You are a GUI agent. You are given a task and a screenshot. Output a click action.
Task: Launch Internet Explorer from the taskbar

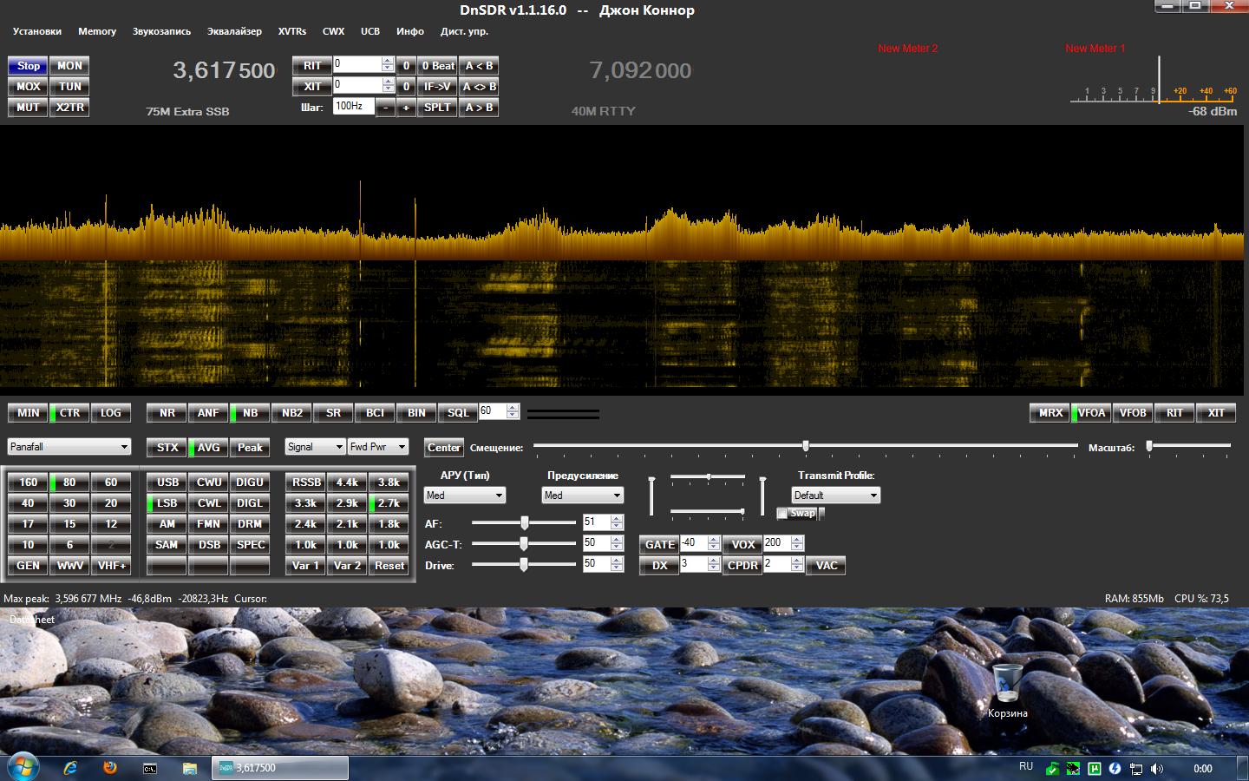click(x=70, y=768)
